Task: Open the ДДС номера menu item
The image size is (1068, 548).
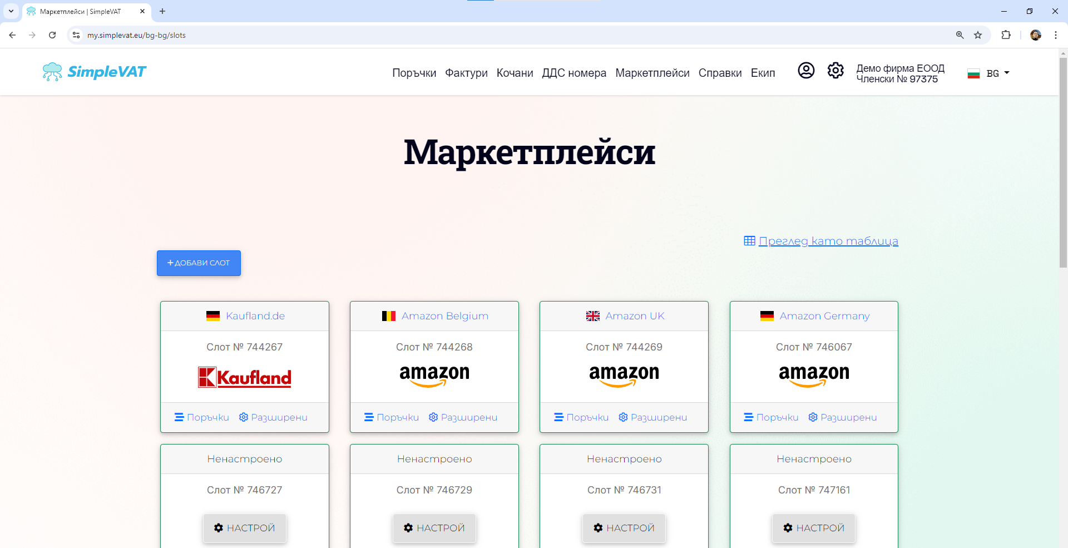Action: [574, 73]
